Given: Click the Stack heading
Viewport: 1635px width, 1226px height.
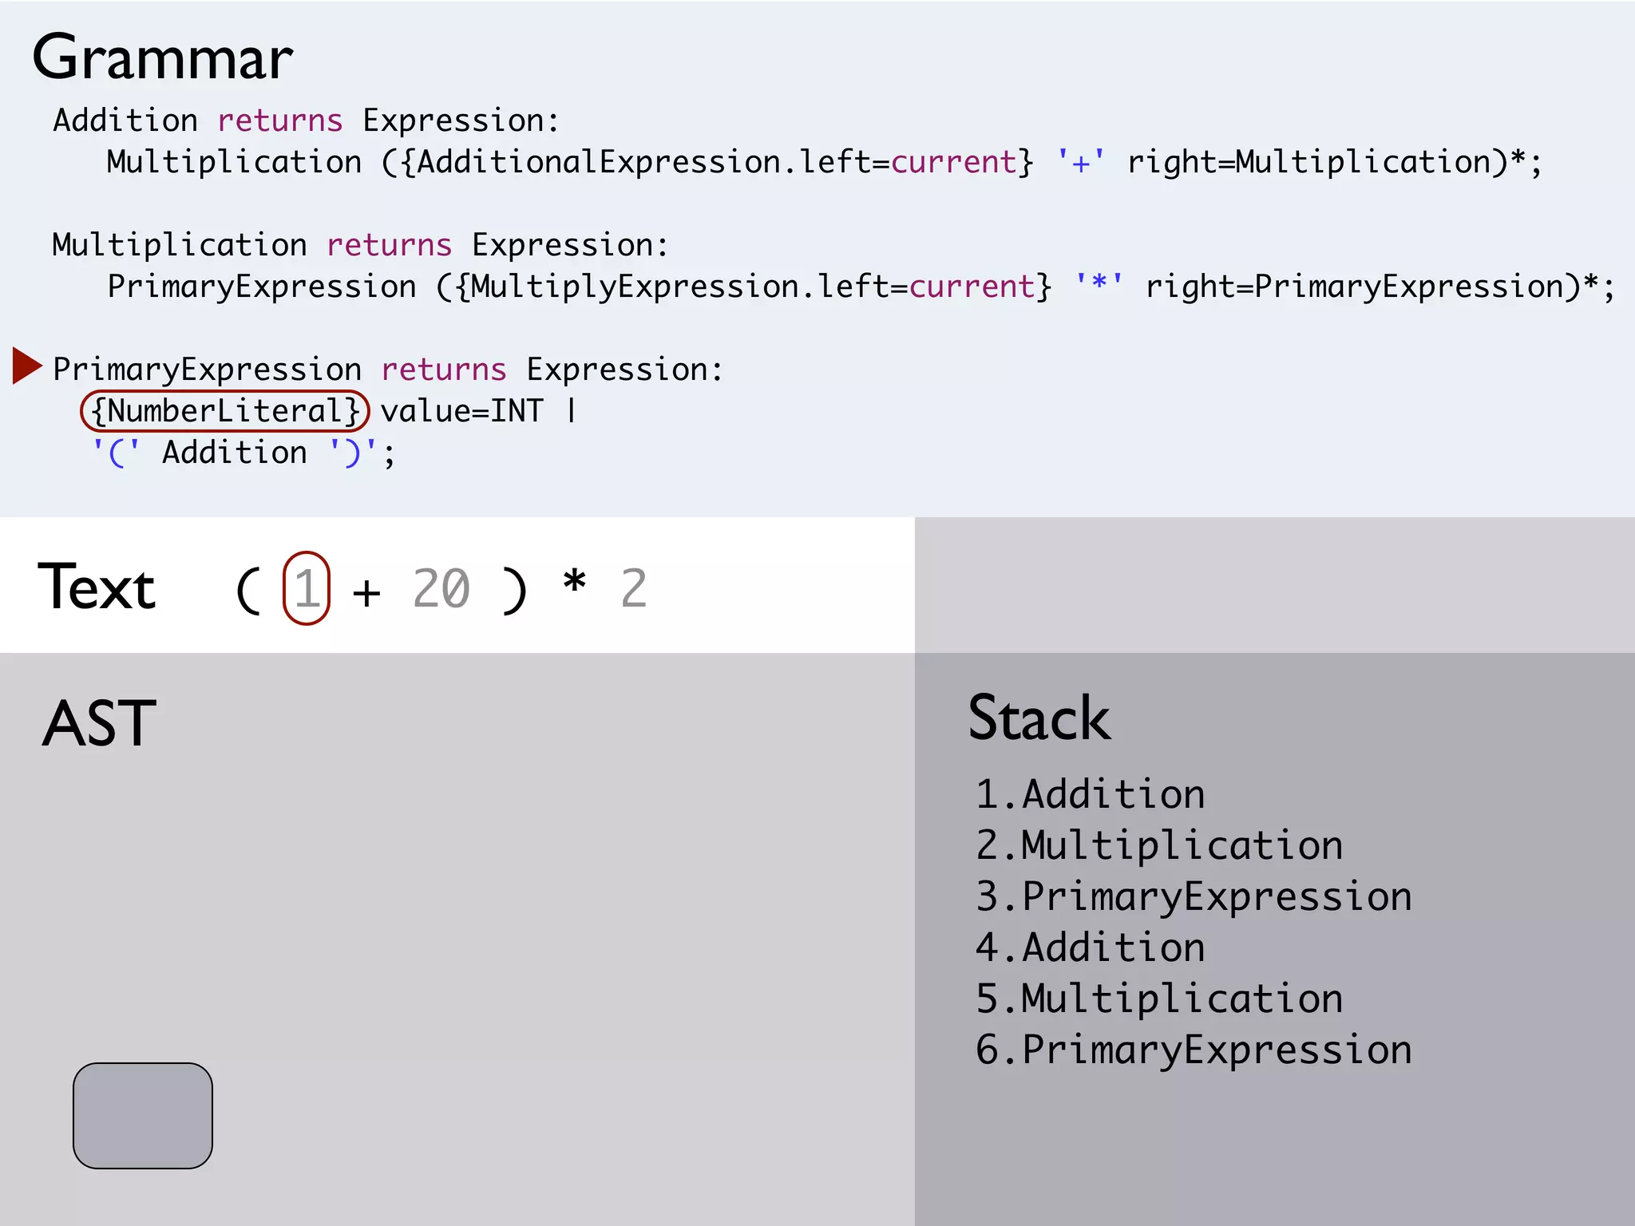Looking at the screenshot, I should (x=1039, y=718).
